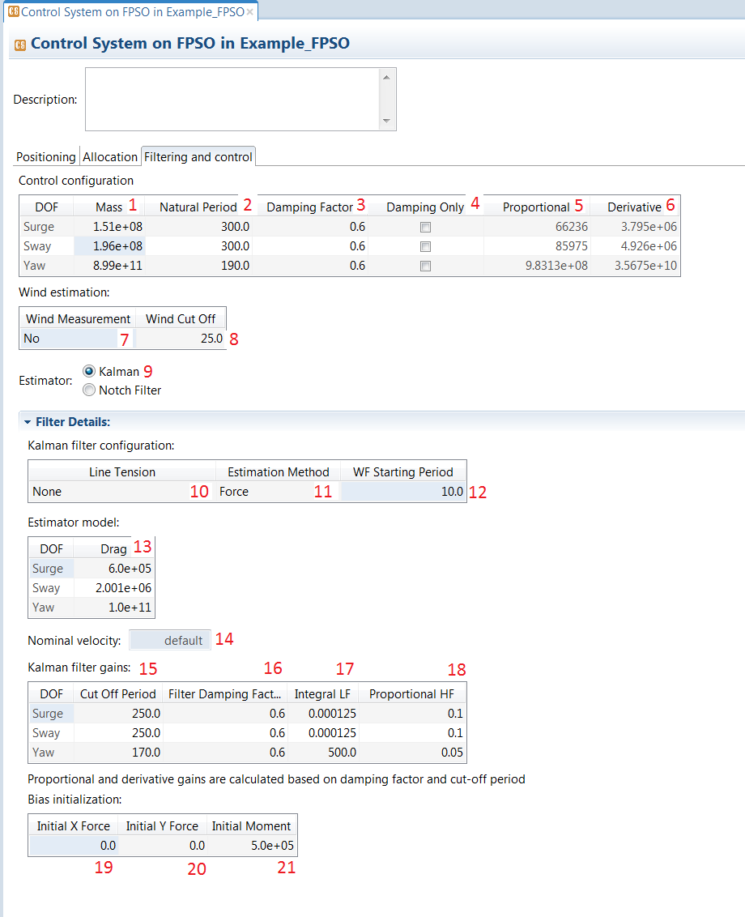The height and width of the screenshot is (917, 745).
Task: Close the Control System editor tab
Action: click(x=250, y=13)
